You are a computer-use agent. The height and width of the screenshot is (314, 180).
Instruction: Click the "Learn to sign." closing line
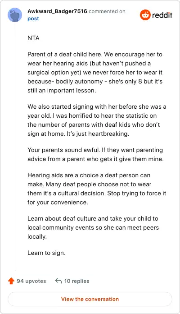pos(46,253)
